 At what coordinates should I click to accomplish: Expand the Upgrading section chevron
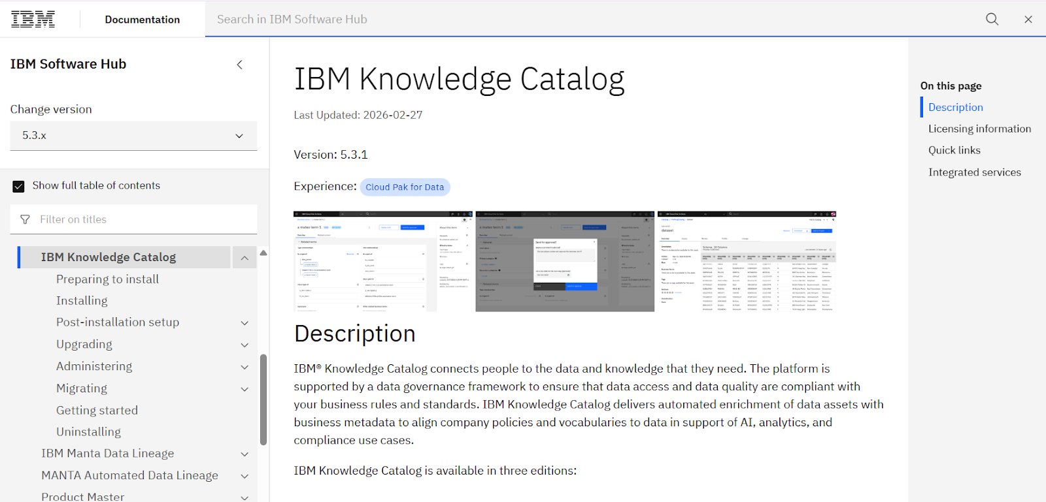pos(245,345)
